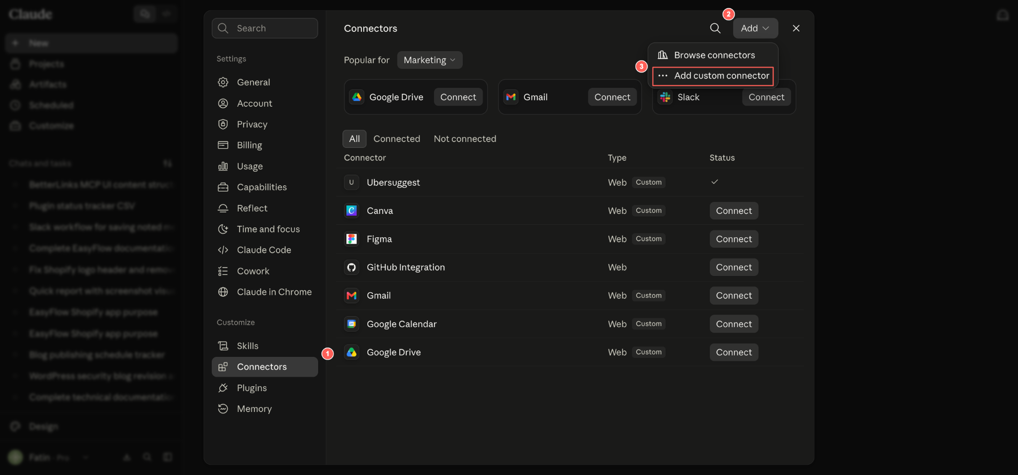1018x475 pixels.
Task: Click the Claude in Chrome globe icon
Action: click(x=223, y=292)
